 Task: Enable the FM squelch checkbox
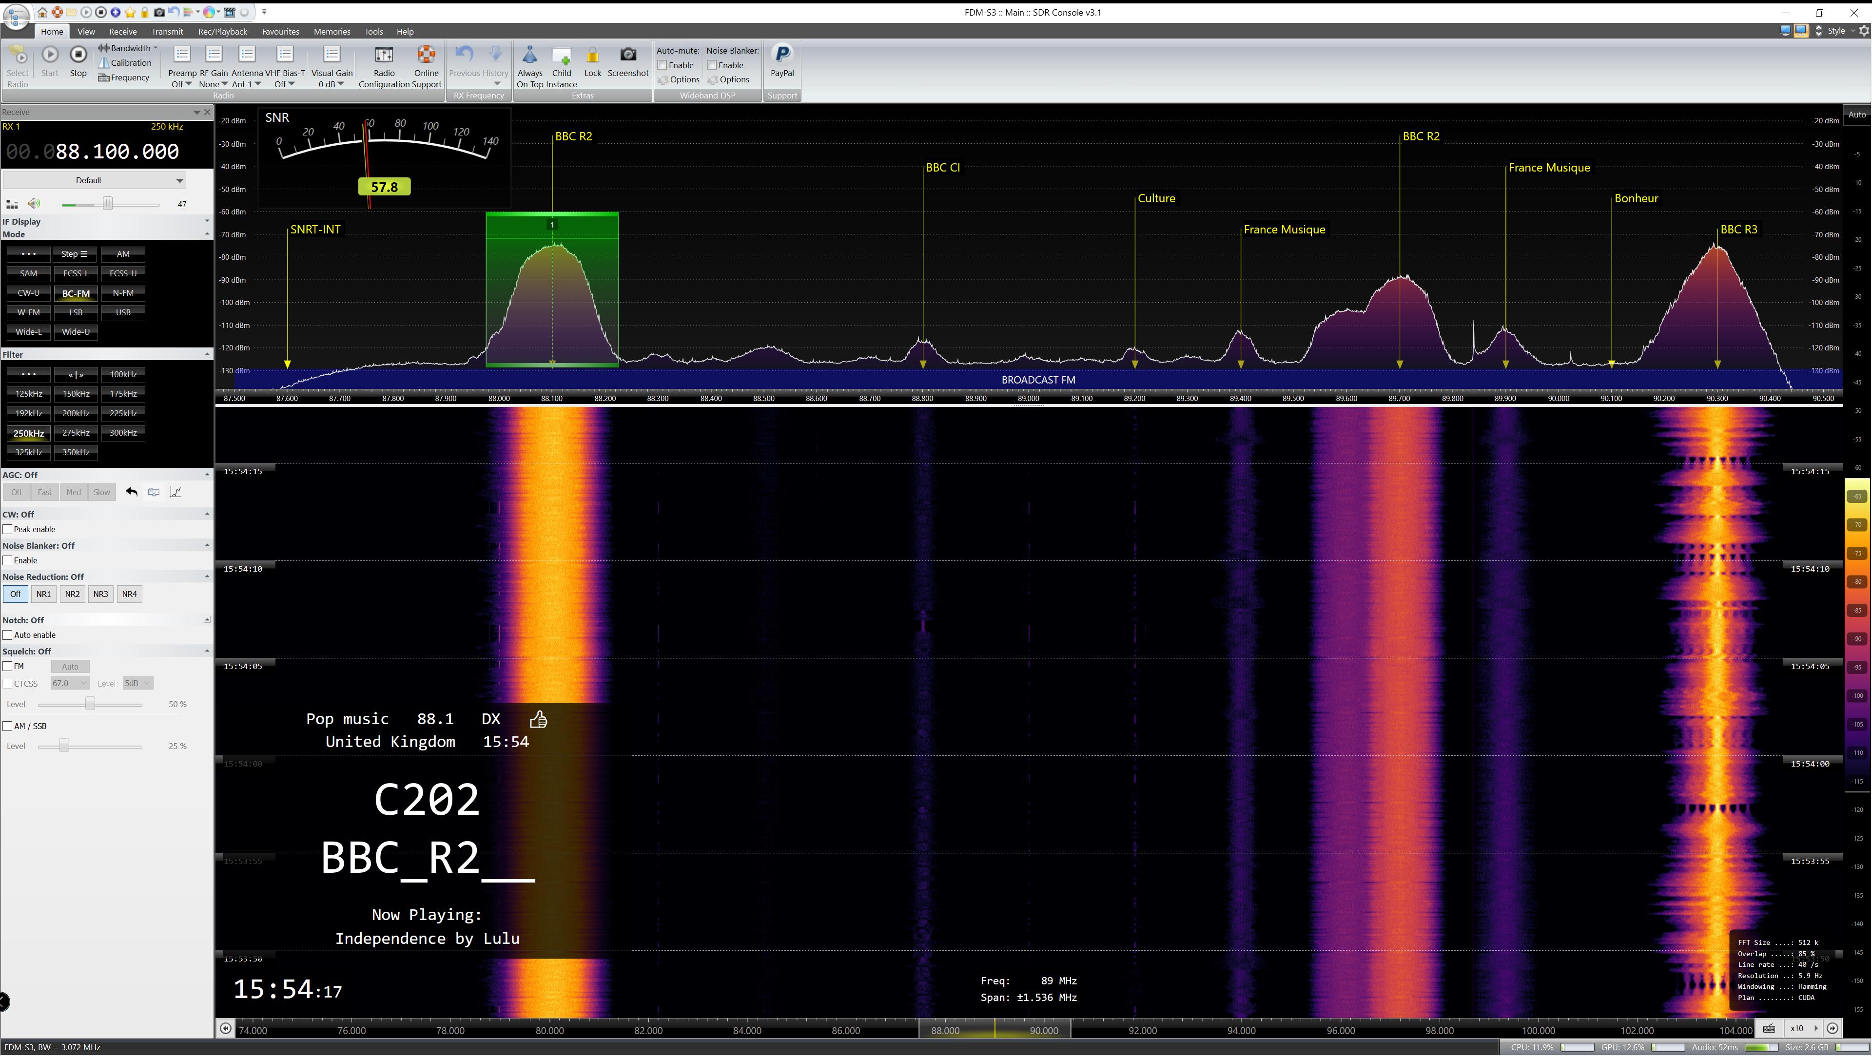8,666
